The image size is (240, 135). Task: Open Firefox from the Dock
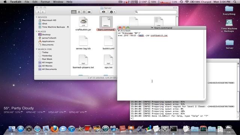pyautogui.click(x=54, y=129)
